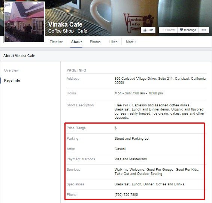Viewport: 212px width, 203px height.
Task: Click the Breakfast, Lunch, Dinner specialities text
Action: (x=149, y=184)
